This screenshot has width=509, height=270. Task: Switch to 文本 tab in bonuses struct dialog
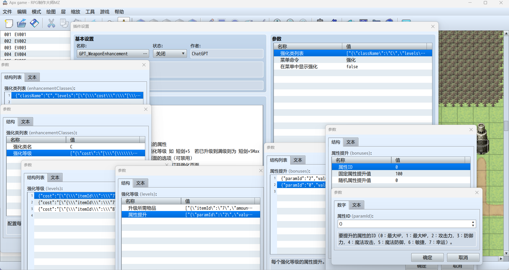pyautogui.click(x=350, y=142)
